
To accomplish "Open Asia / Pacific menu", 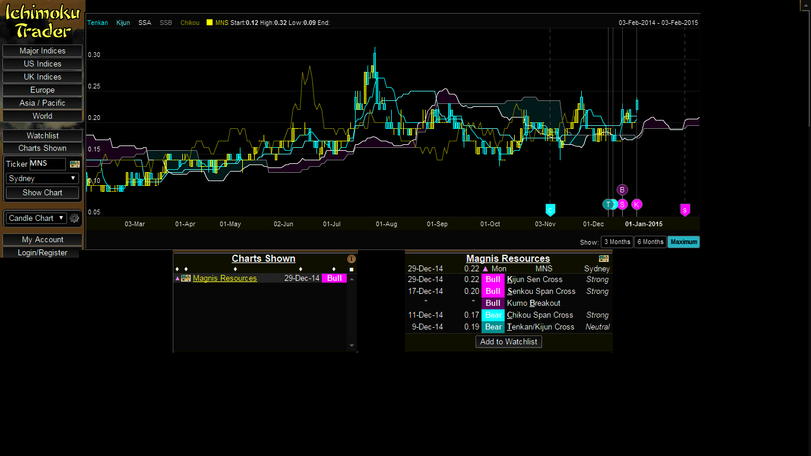I will click(x=43, y=103).
